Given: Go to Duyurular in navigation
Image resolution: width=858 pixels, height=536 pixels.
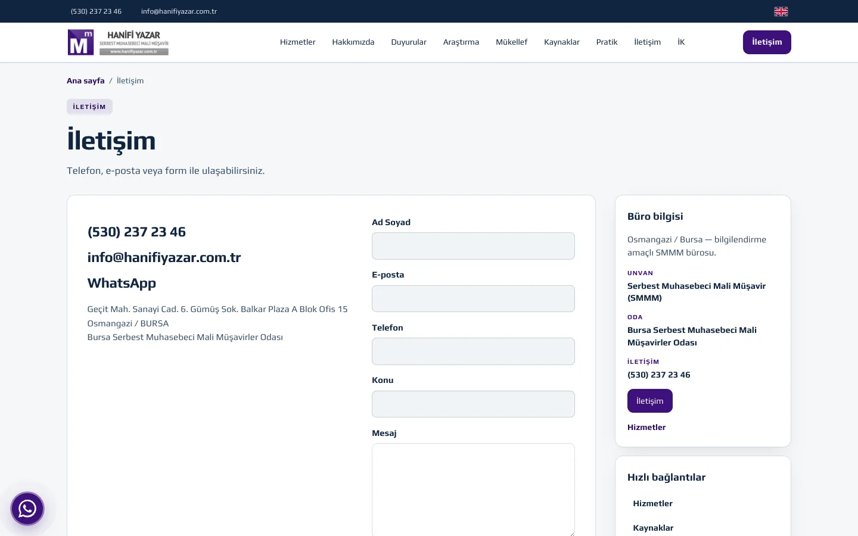Looking at the screenshot, I should pyautogui.click(x=409, y=42).
